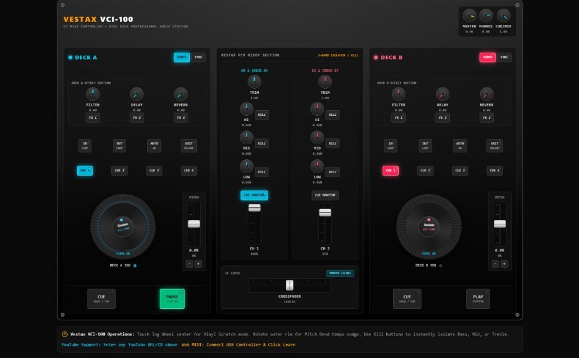The width and height of the screenshot is (579, 358).
Task: Toggle CH 1 CUE MONITOR
Action: (254, 195)
